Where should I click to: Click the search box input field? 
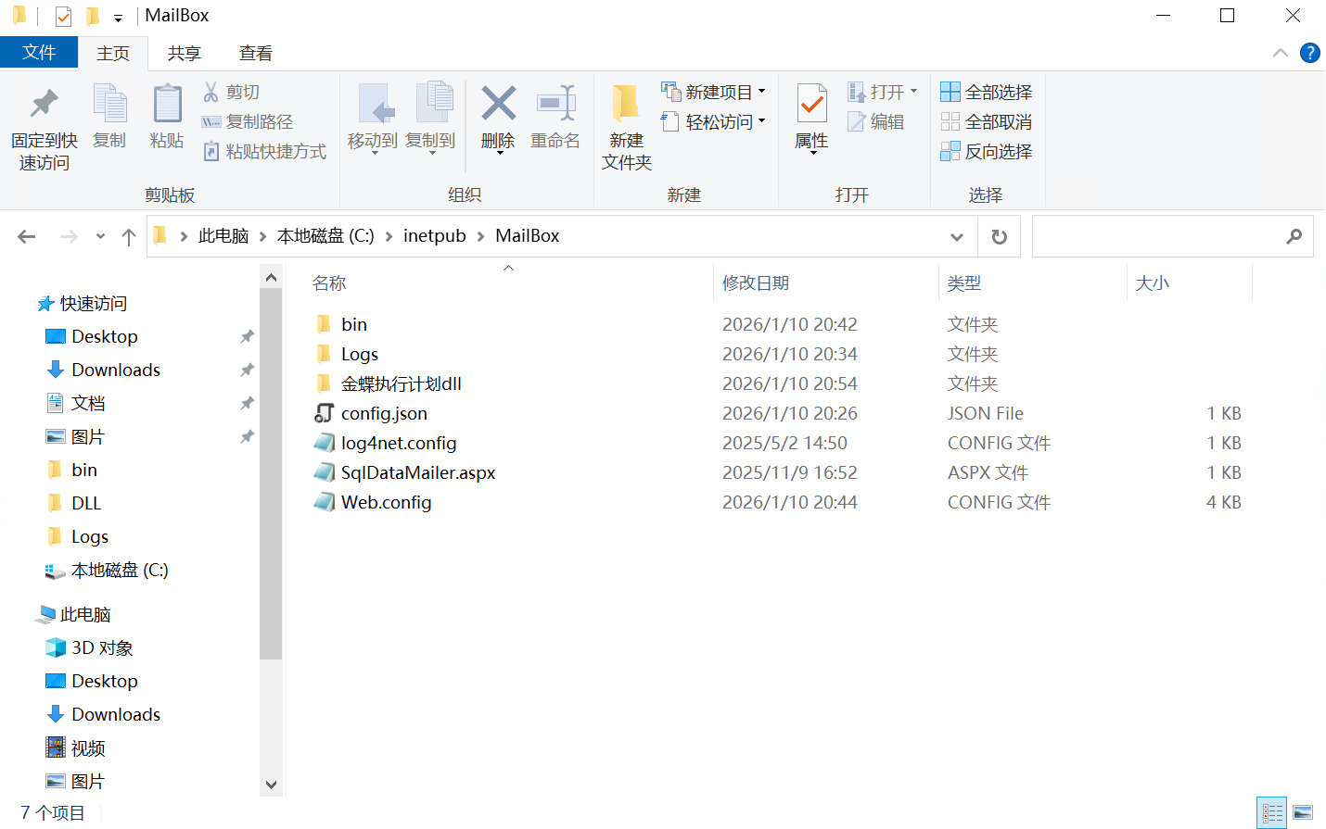[1157, 237]
